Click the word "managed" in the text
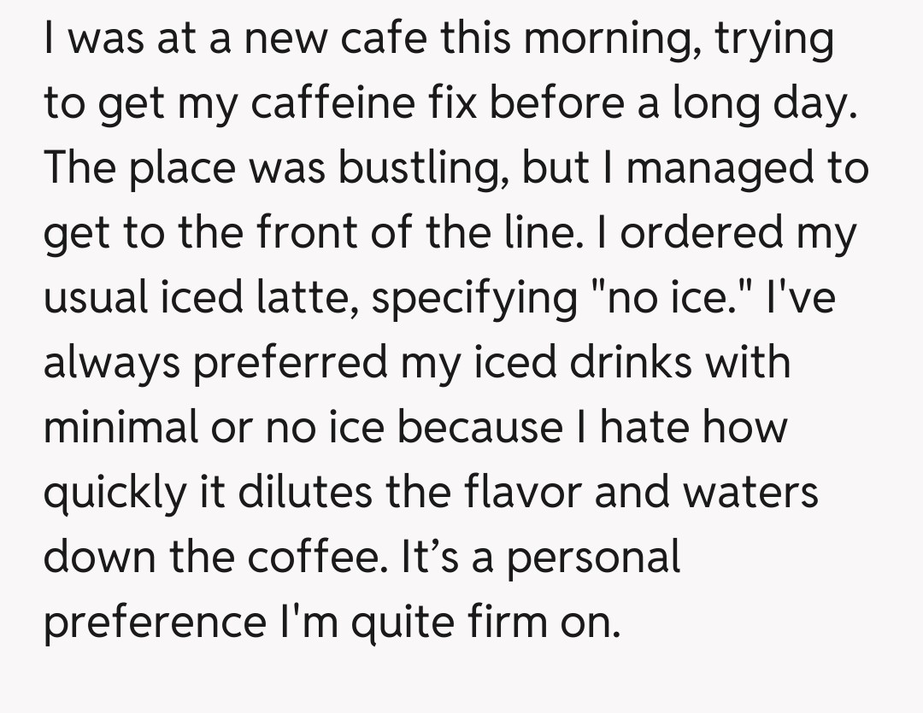The height and width of the screenshot is (713, 923). 717,168
